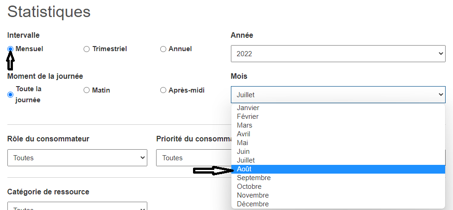Viewport: 453px width, 210px height.
Task: Select the Après-midi radio button
Action: click(163, 90)
